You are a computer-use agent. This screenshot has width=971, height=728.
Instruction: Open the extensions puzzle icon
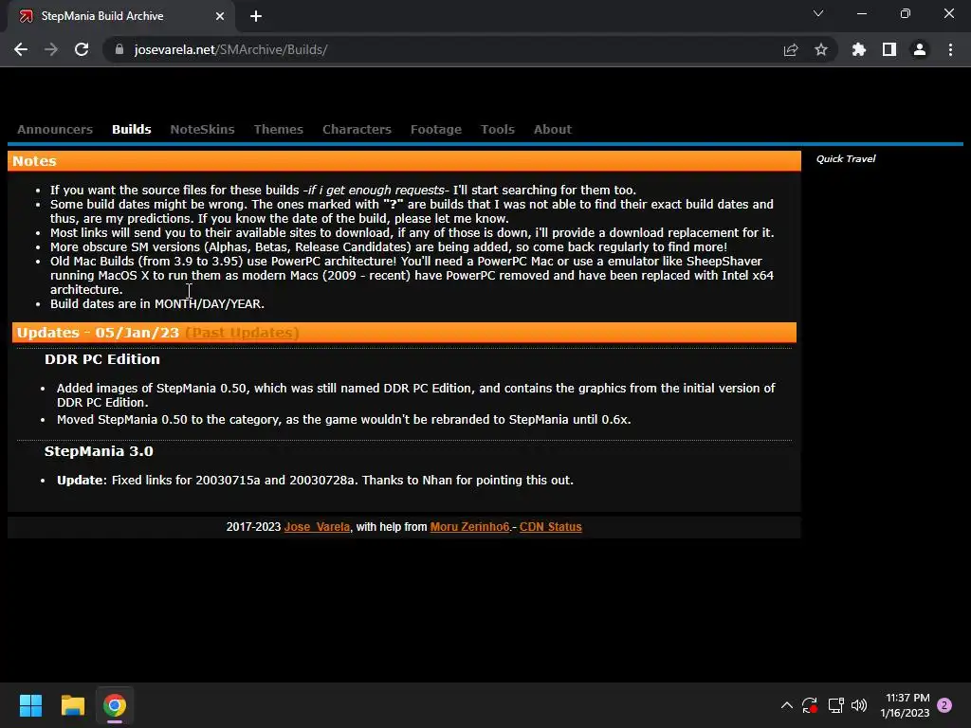click(859, 49)
